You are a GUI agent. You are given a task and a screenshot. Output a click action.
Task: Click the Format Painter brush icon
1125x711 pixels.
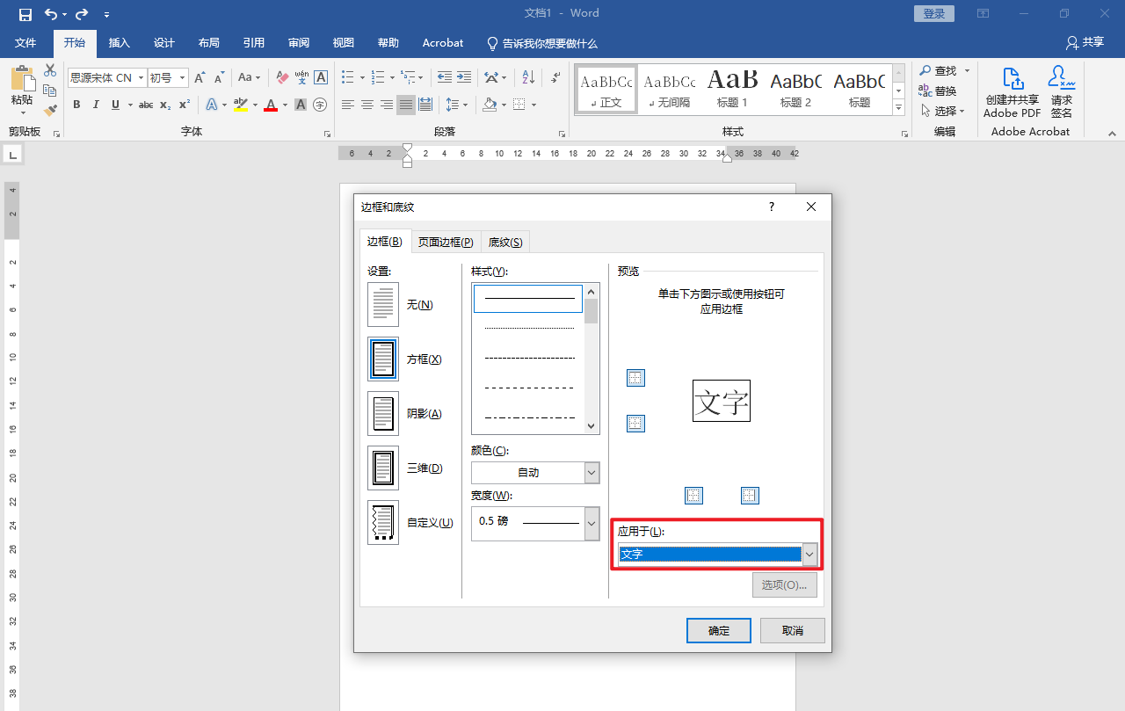click(x=50, y=111)
